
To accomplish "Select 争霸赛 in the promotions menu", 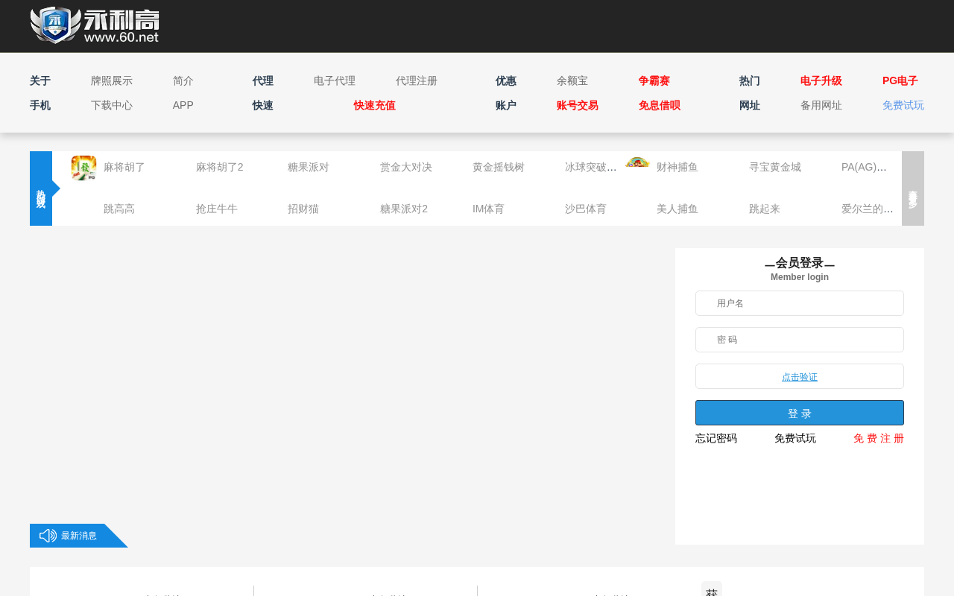I will point(654,81).
